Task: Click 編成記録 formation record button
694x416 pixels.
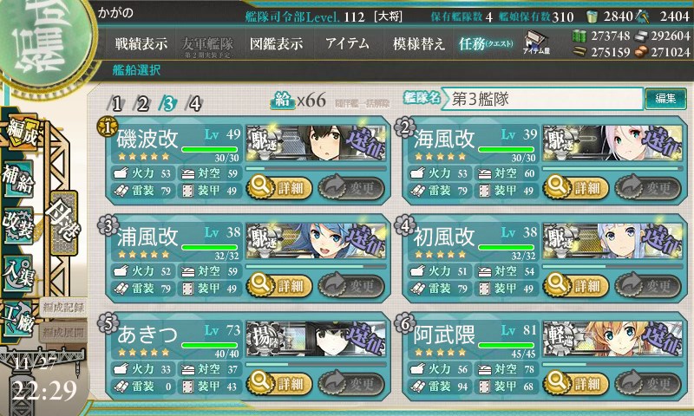Action: pos(62,308)
